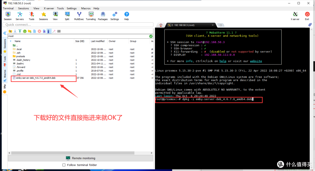315x171 pixels.
Task: Start a new Session
Action: point(8,16)
